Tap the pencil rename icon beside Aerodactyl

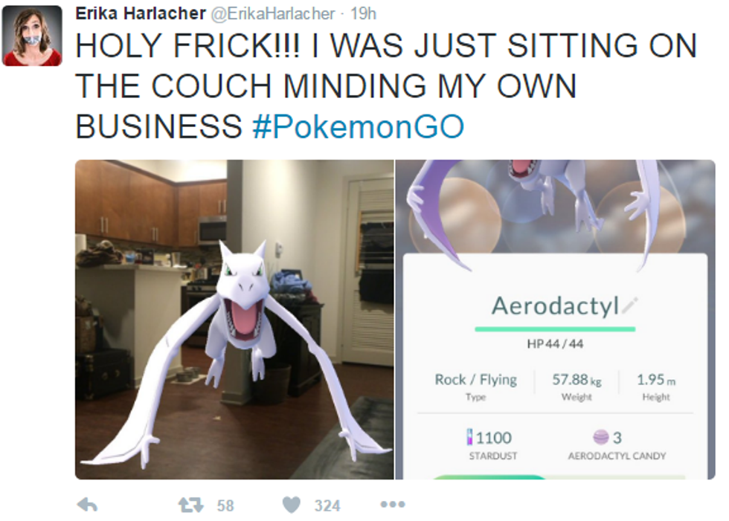[630, 305]
